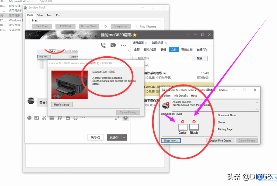Screen dimensions: 277x186
Task: Click the Black ink cartridge icon
Action: point(194,127)
